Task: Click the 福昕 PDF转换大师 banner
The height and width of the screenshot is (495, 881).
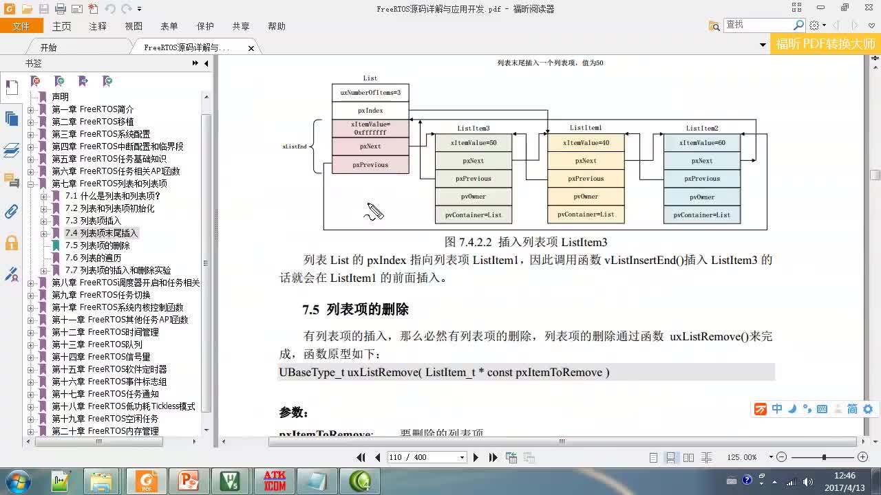Action: coord(826,44)
